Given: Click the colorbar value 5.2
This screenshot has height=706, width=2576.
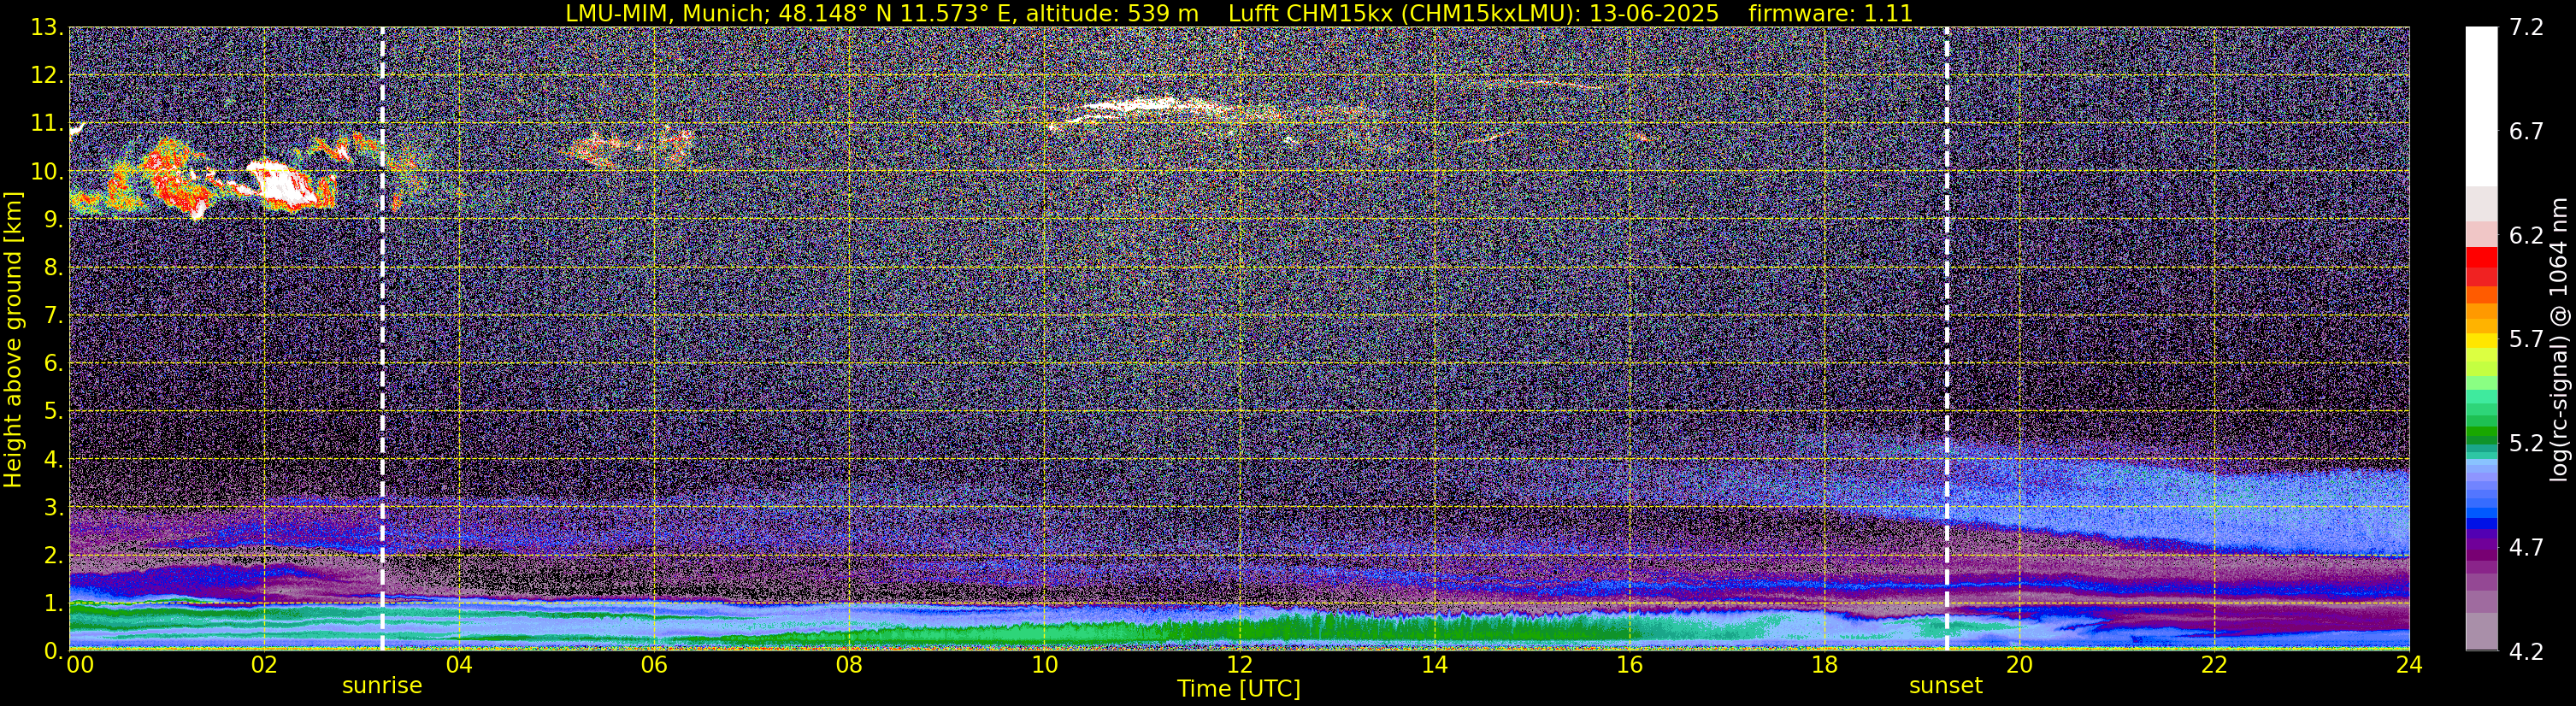Looking at the screenshot, I should tap(2526, 443).
